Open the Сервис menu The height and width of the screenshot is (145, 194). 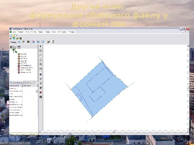coord(48,32)
